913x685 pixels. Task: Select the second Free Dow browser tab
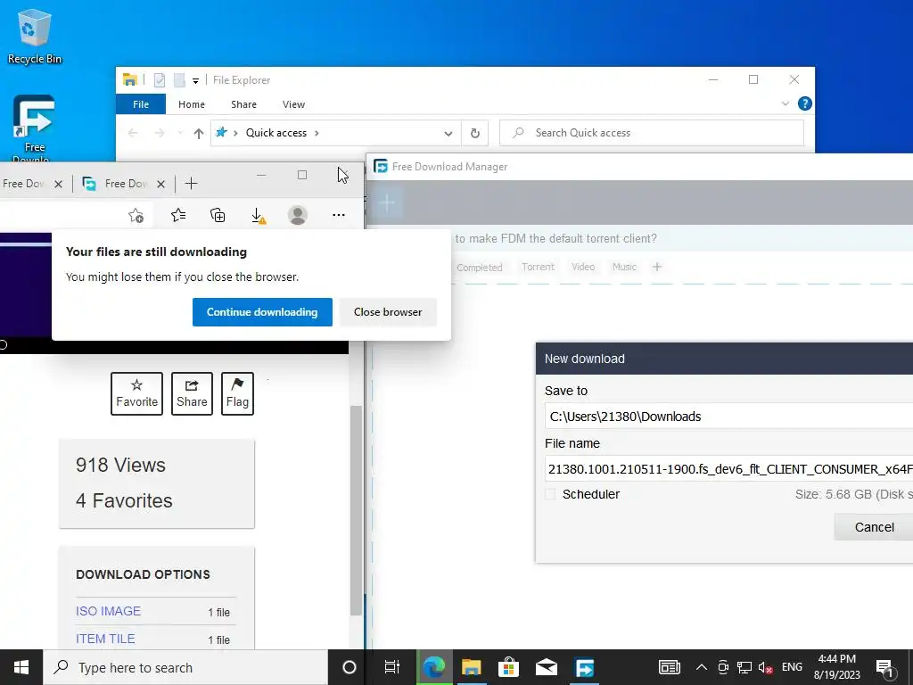122,184
